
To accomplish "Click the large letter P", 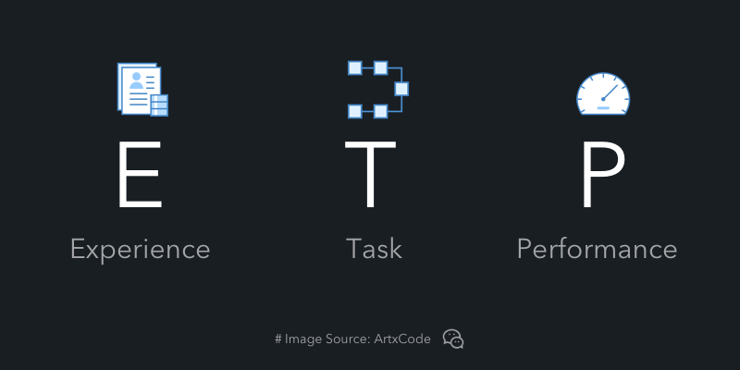I will tap(603, 175).
